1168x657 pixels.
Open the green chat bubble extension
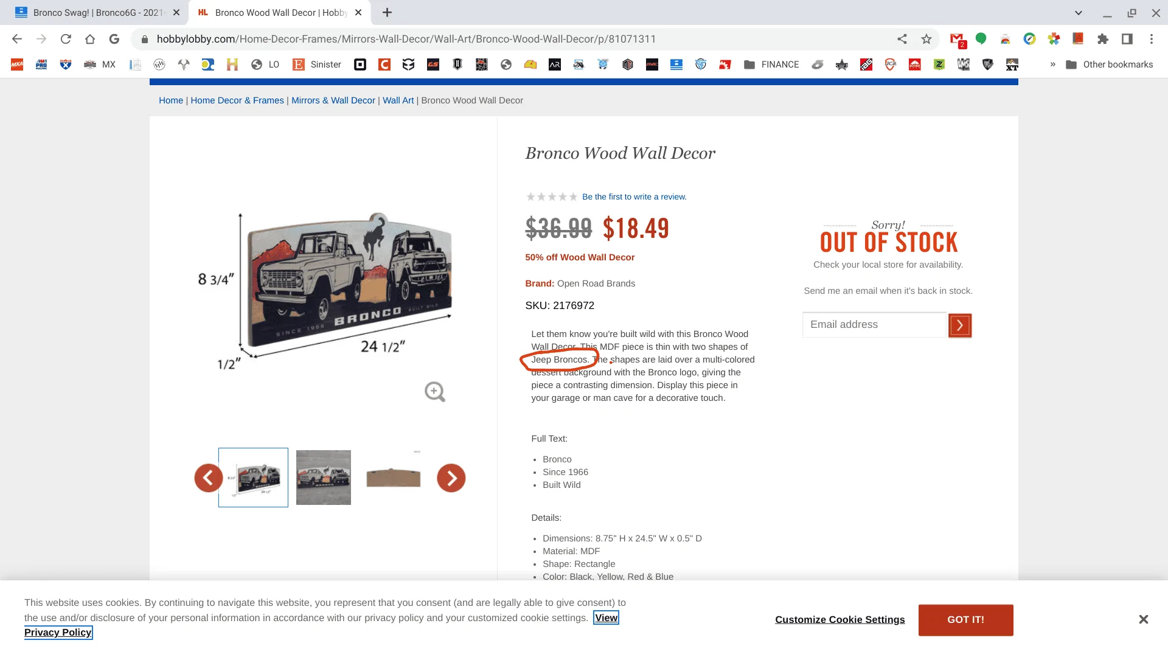[x=981, y=39]
